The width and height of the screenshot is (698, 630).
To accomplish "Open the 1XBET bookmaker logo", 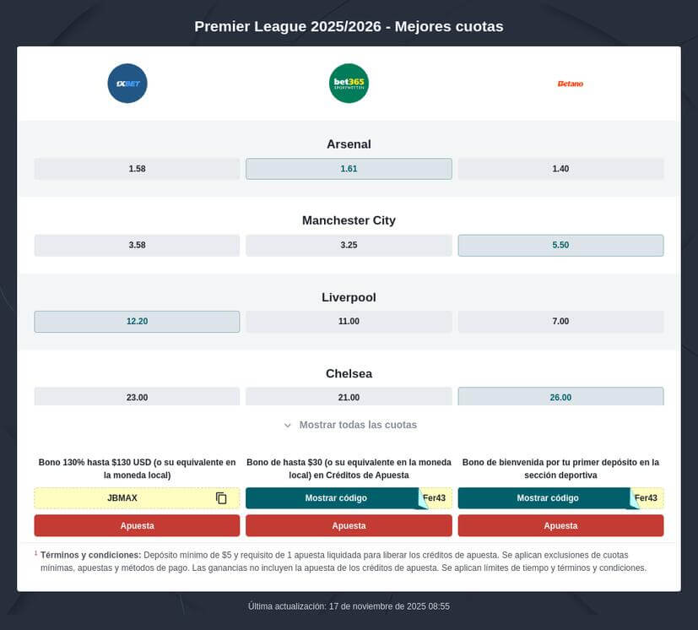I will [x=127, y=83].
